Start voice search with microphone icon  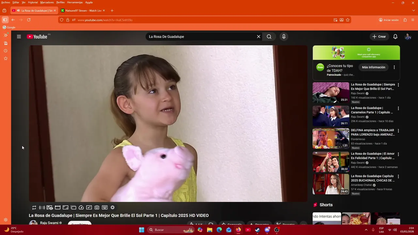[284, 37]
